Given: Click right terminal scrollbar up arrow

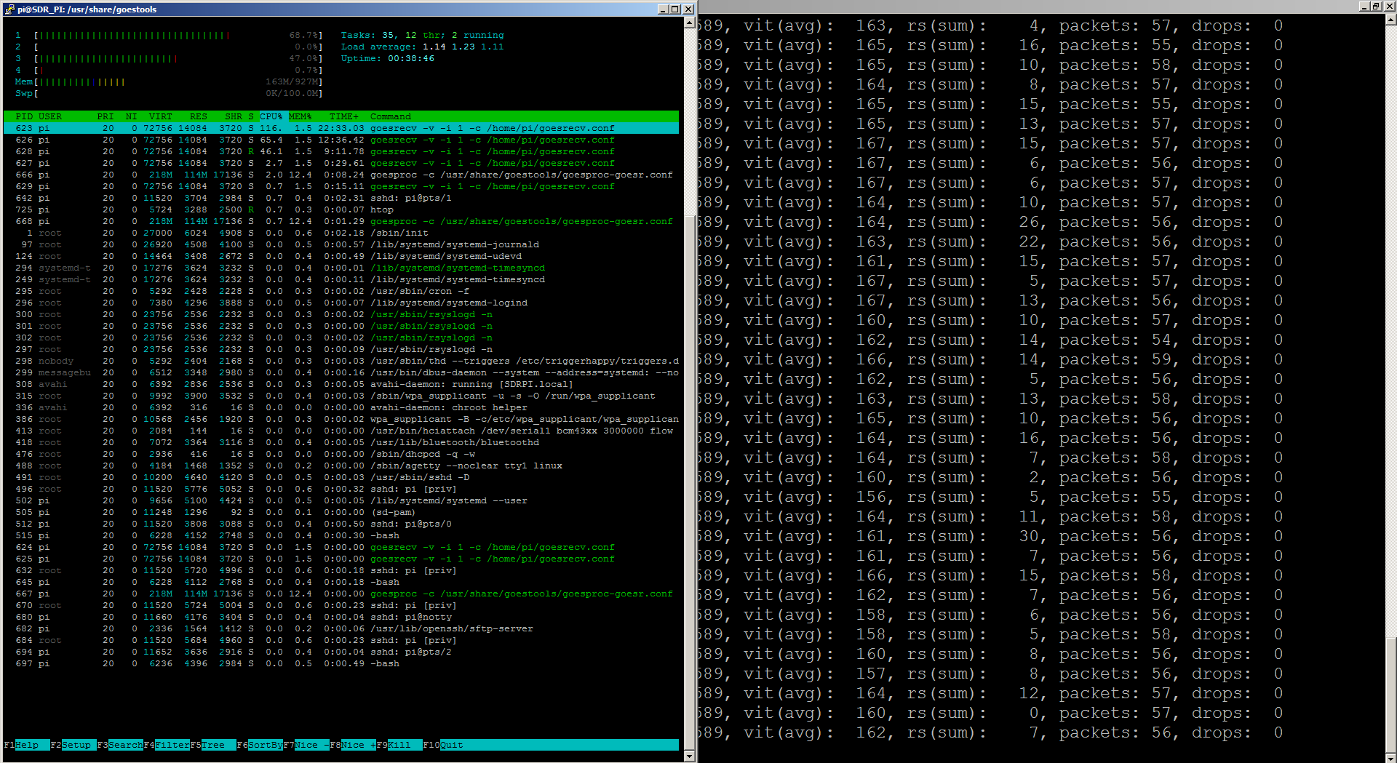Looking at the screenshot, I should click(1391, 20).
